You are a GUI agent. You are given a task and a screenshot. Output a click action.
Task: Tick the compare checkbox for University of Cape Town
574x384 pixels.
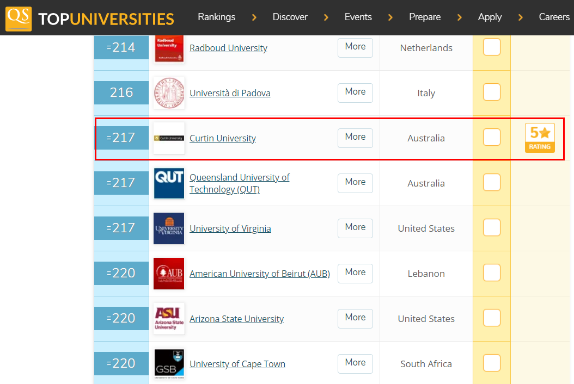point(492,363)
